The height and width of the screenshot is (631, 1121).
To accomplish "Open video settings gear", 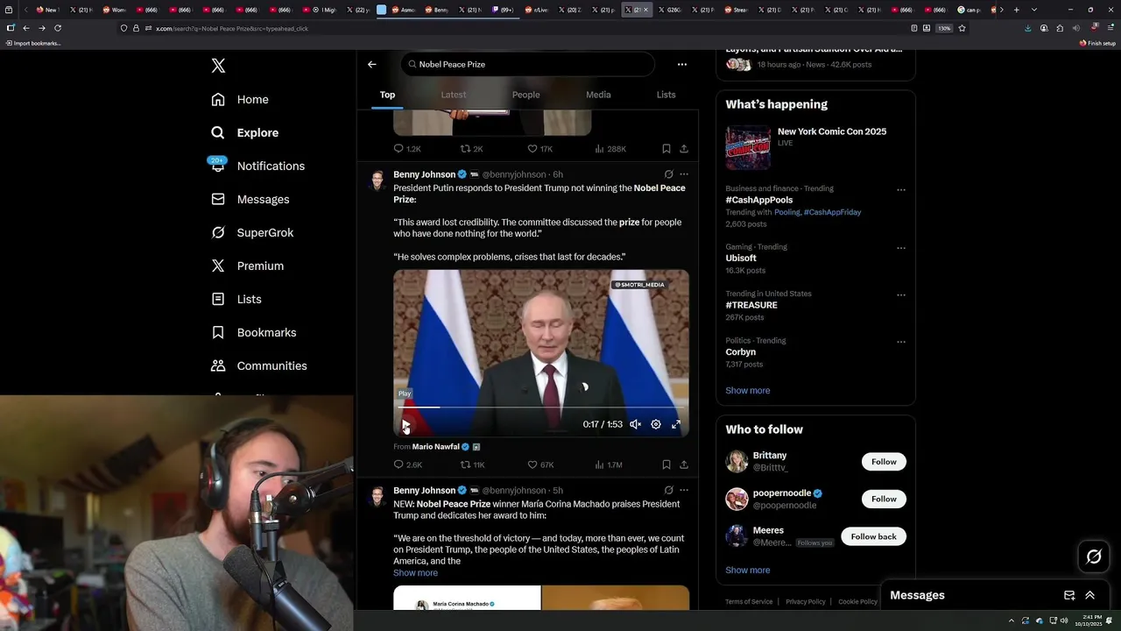I will click(656, 424).
